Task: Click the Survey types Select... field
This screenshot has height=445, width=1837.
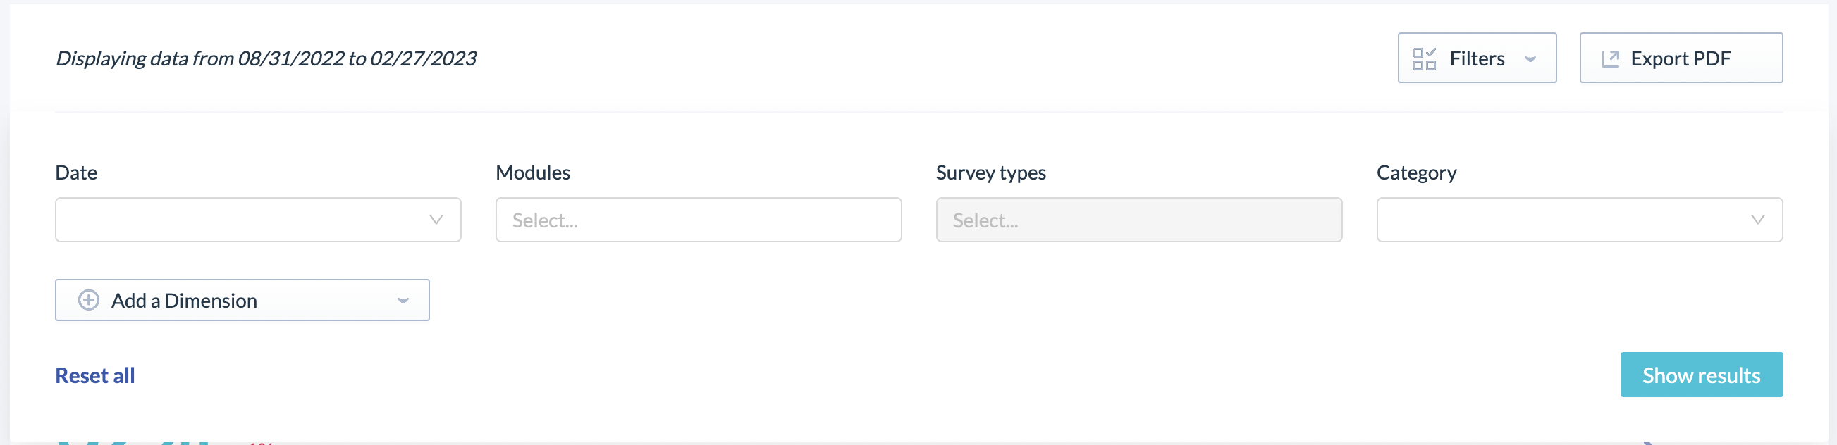Action: tap(1139, 219)
